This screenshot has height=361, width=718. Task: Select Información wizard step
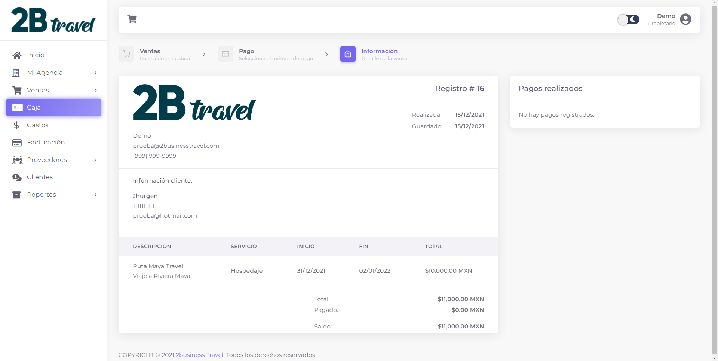tap(374, 54)
